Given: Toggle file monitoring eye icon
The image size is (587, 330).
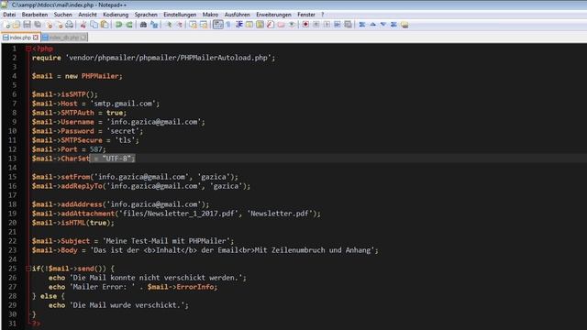Looking at the screenshot, I should (292, 25).
